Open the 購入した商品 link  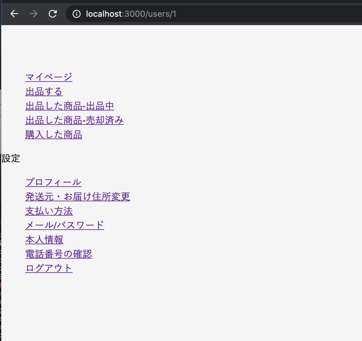click(54, 134)
